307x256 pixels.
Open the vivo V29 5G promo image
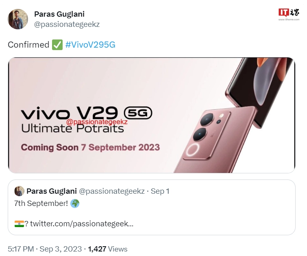[152, 115]
